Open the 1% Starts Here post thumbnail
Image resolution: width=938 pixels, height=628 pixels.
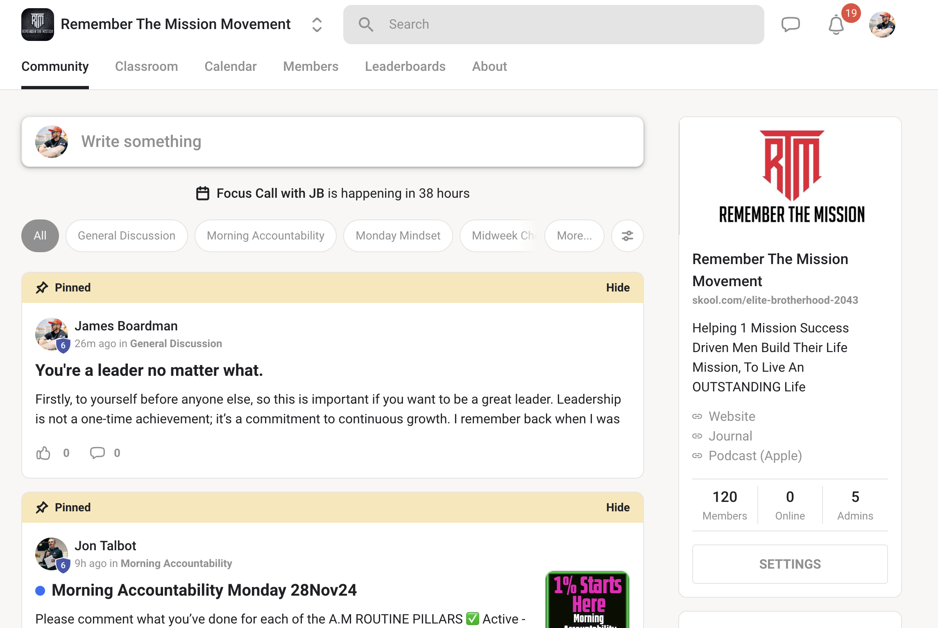pos(587,599)
